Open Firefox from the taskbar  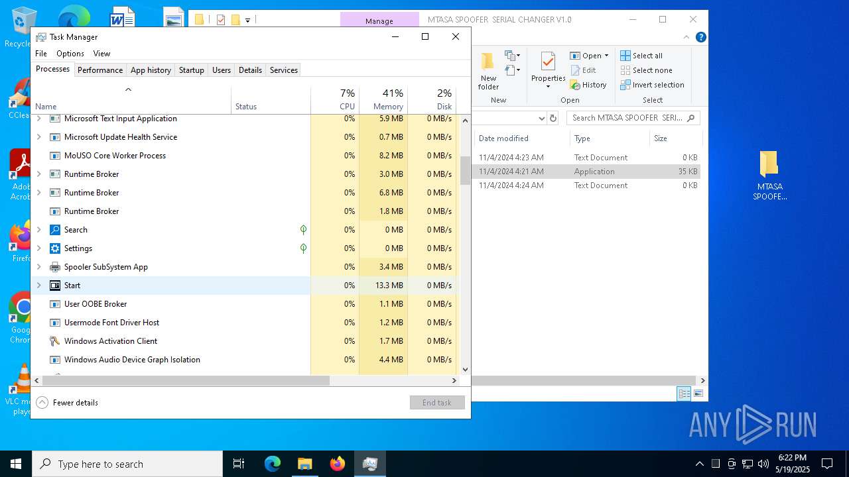(x=338, y=464)
